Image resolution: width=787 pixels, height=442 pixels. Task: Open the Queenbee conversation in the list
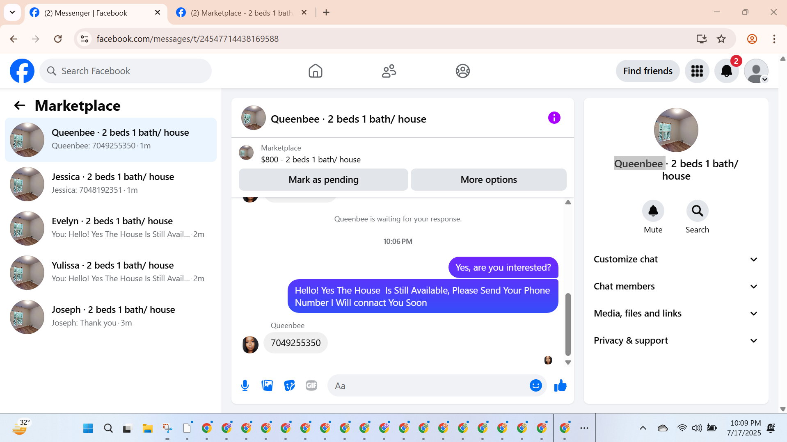point(111,140)
